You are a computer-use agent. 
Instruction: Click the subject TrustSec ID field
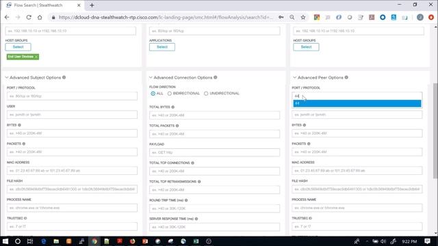pyautogui.click(x=72, y=226)
